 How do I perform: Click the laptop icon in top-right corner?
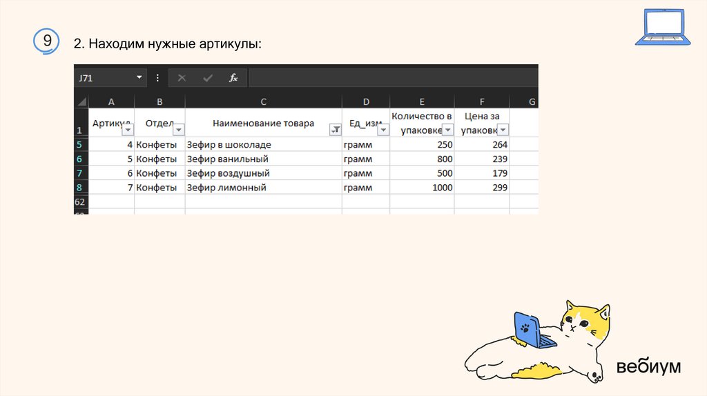click(x=659, y=28)
